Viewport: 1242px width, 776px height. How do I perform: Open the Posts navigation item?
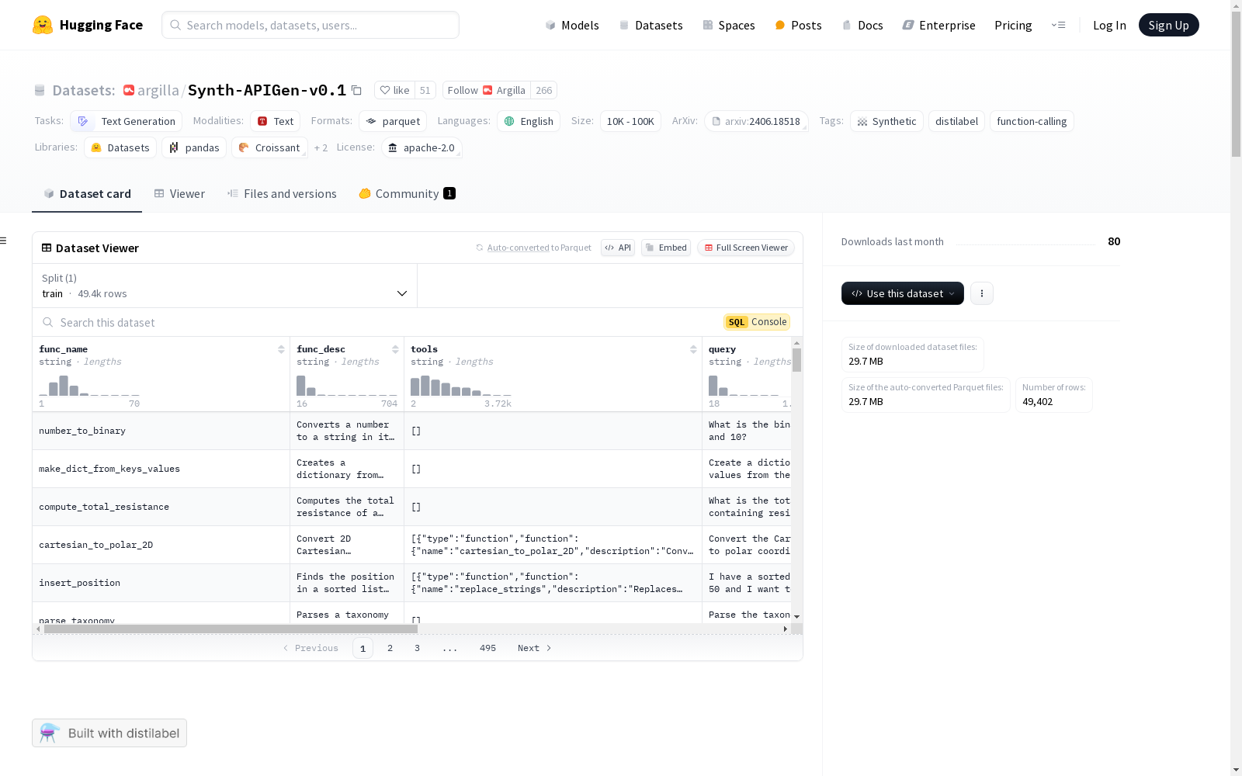coord(798,25)
